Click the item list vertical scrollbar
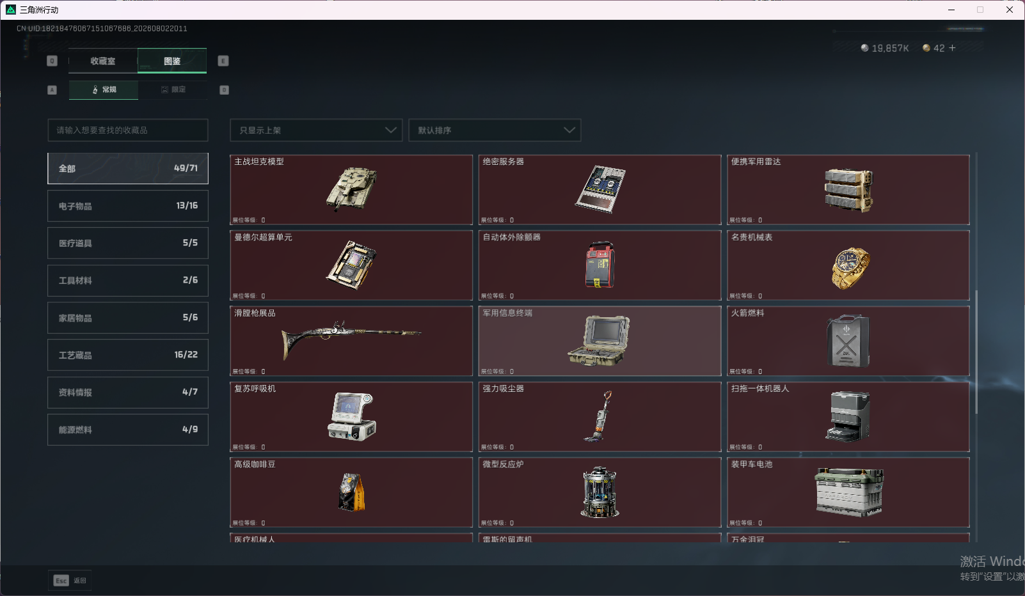 [x=976, y=352]
